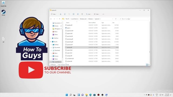Expand the OneDrive tree node
173x97 pixels.
(x=51, y=38)
